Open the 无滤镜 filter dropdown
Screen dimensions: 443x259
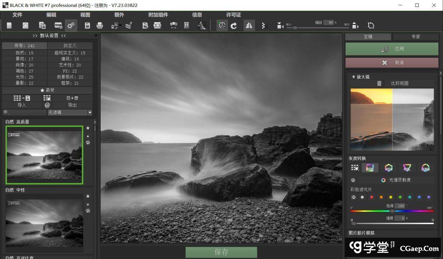(90, 112)
